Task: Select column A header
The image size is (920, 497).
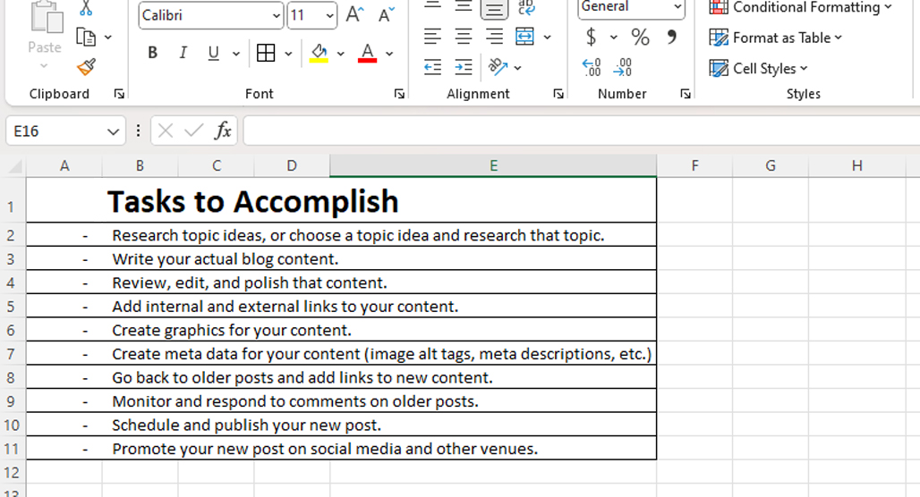Action: [x=64, y=166]
